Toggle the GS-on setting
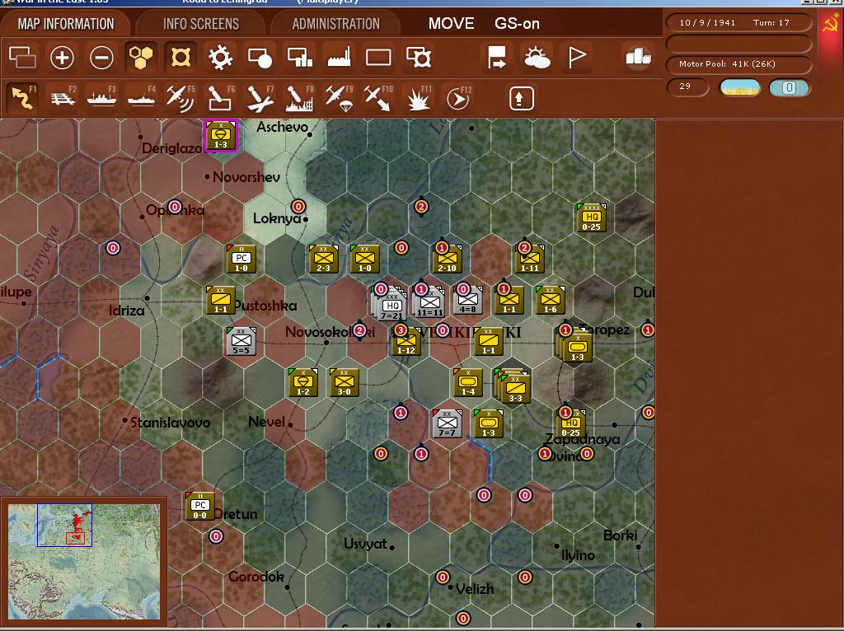 click(x=517, y=24)
